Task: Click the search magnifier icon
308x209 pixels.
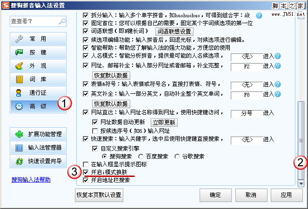Action: pyautogui.click(x=62, y=21)
